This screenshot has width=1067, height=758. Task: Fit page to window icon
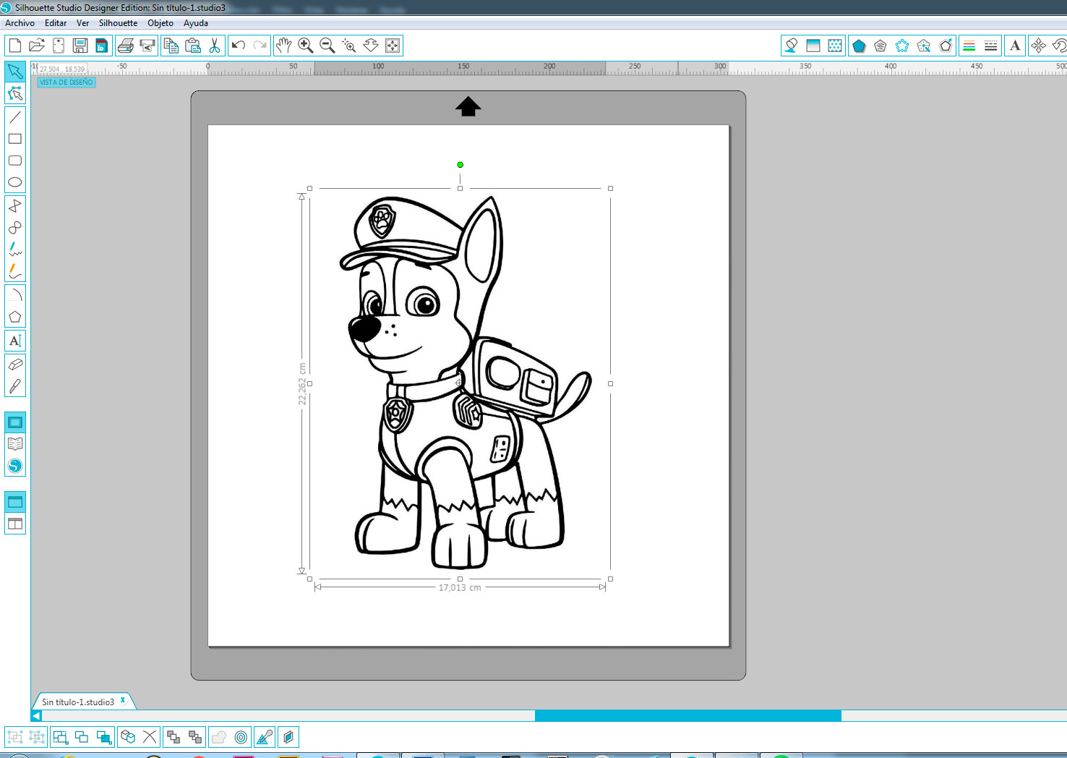click(x=393, y=46)
